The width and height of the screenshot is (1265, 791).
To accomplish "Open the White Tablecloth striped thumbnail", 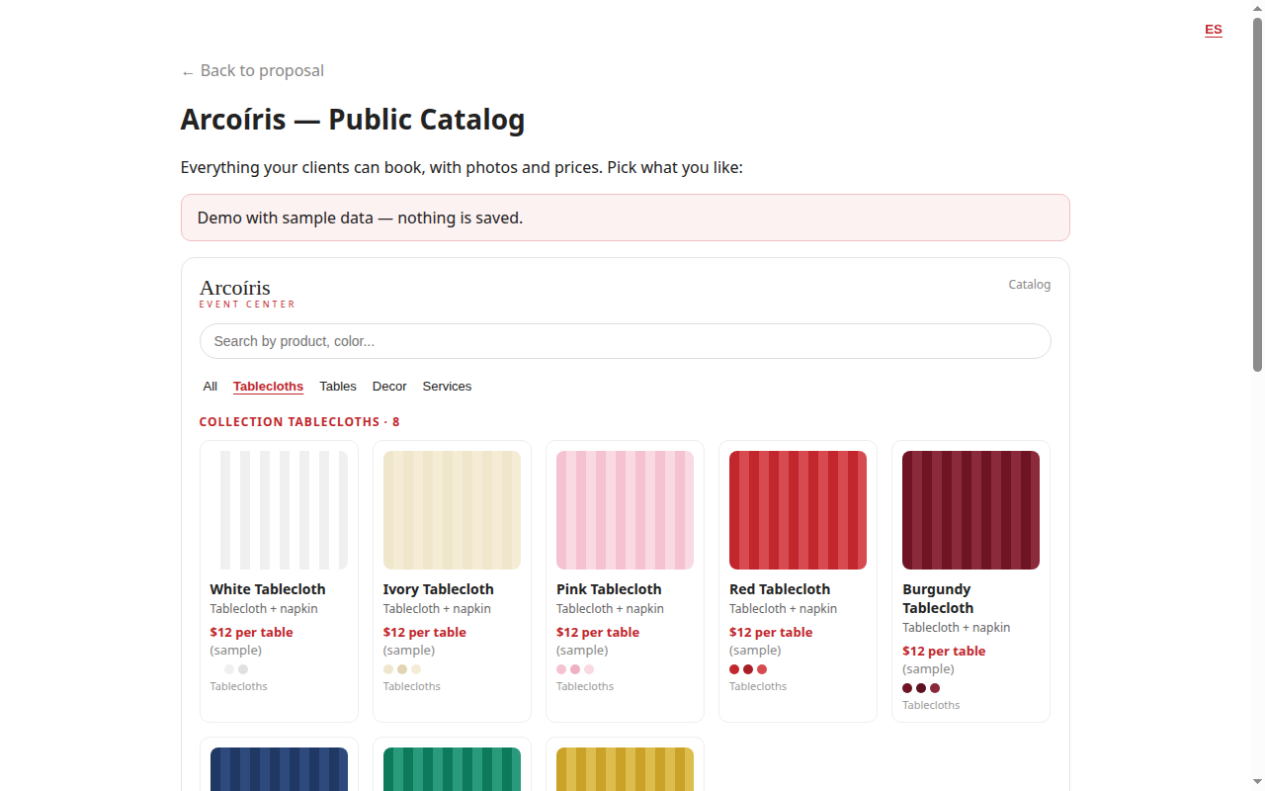I will point(279,510).
